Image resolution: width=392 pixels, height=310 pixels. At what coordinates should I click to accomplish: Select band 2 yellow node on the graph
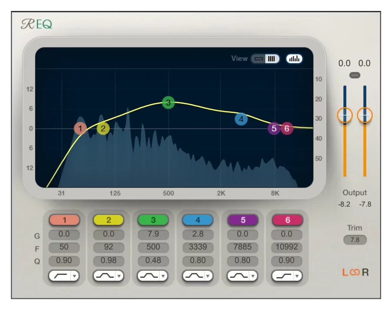point(103,129)
